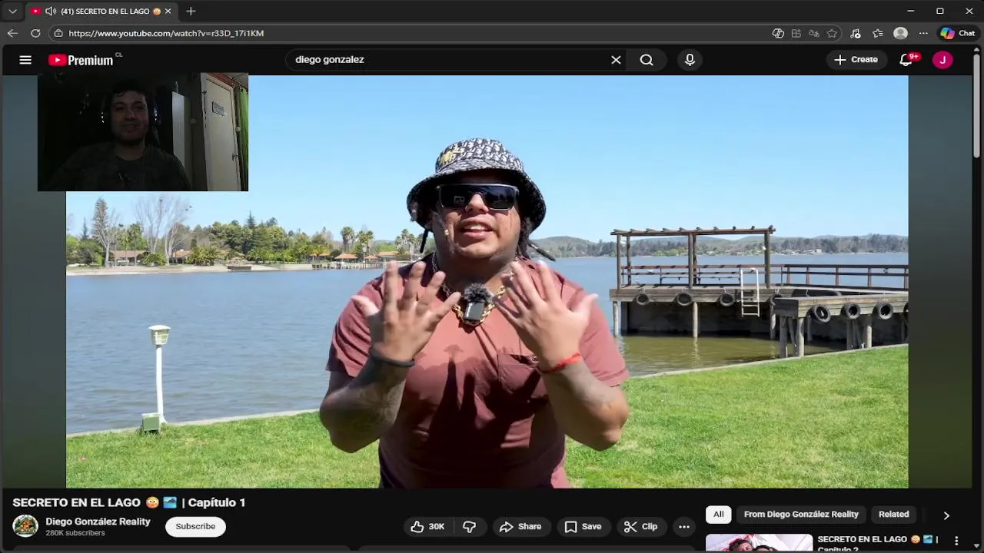Open the browser profile avatar
Screen dimensions: 984x553
[x=901, y=33]
